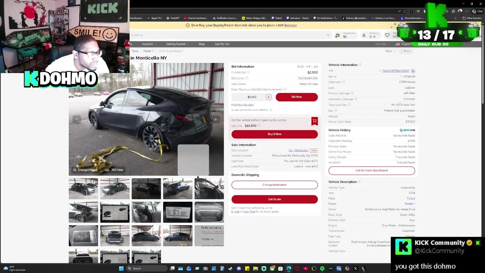
Task: Open File Explorer from the taskbar
Action: pyautogui.click(x=255, y=268)
